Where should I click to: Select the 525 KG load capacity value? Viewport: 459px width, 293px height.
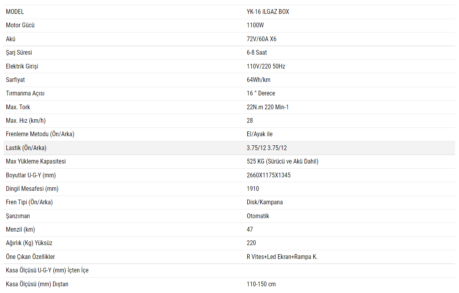[283, 162]
